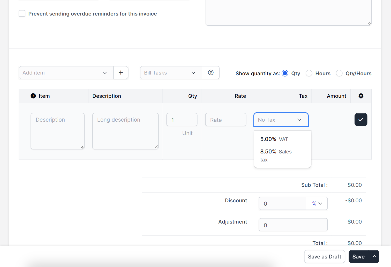
Task: Choose the Qty/Hours radio option
Action: (x=339, y=73)
